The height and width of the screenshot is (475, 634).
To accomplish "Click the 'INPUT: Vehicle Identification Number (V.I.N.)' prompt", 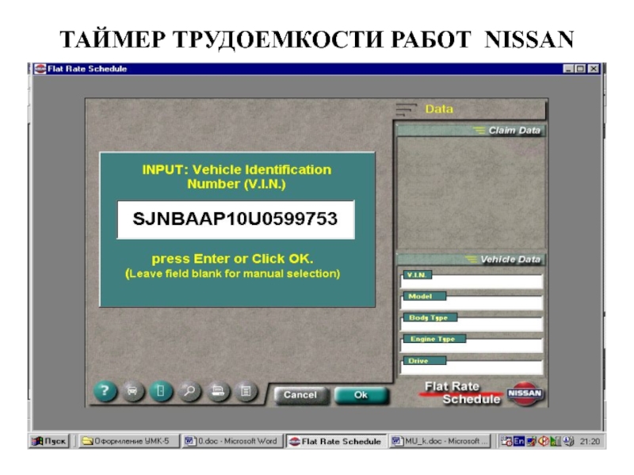I will coord(237,177).
